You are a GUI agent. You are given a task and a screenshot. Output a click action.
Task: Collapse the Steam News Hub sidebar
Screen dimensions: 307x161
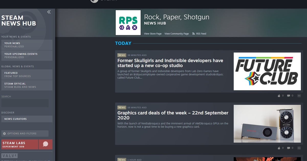click(49, 12)
